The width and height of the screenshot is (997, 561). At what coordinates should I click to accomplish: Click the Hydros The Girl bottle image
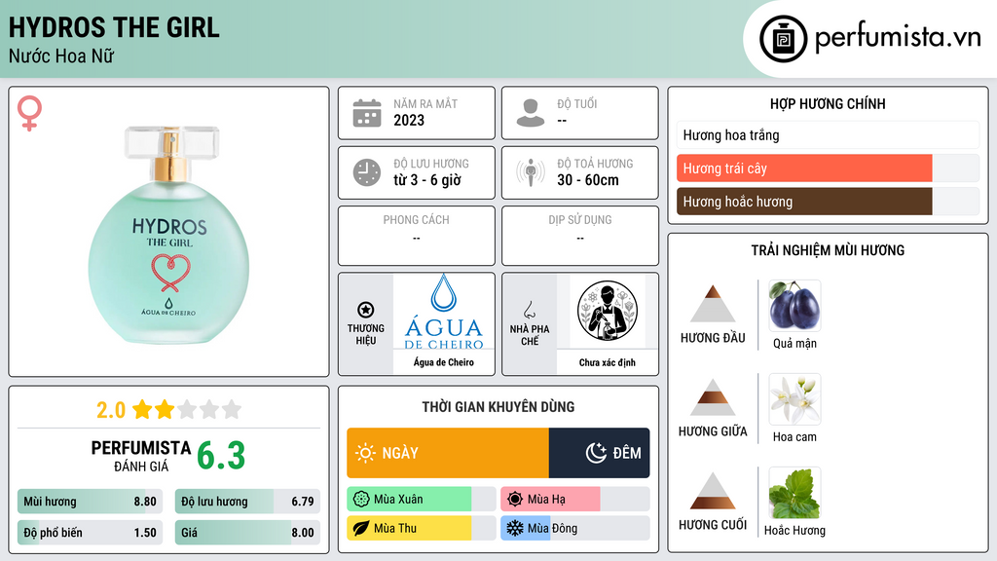point(168,235)
